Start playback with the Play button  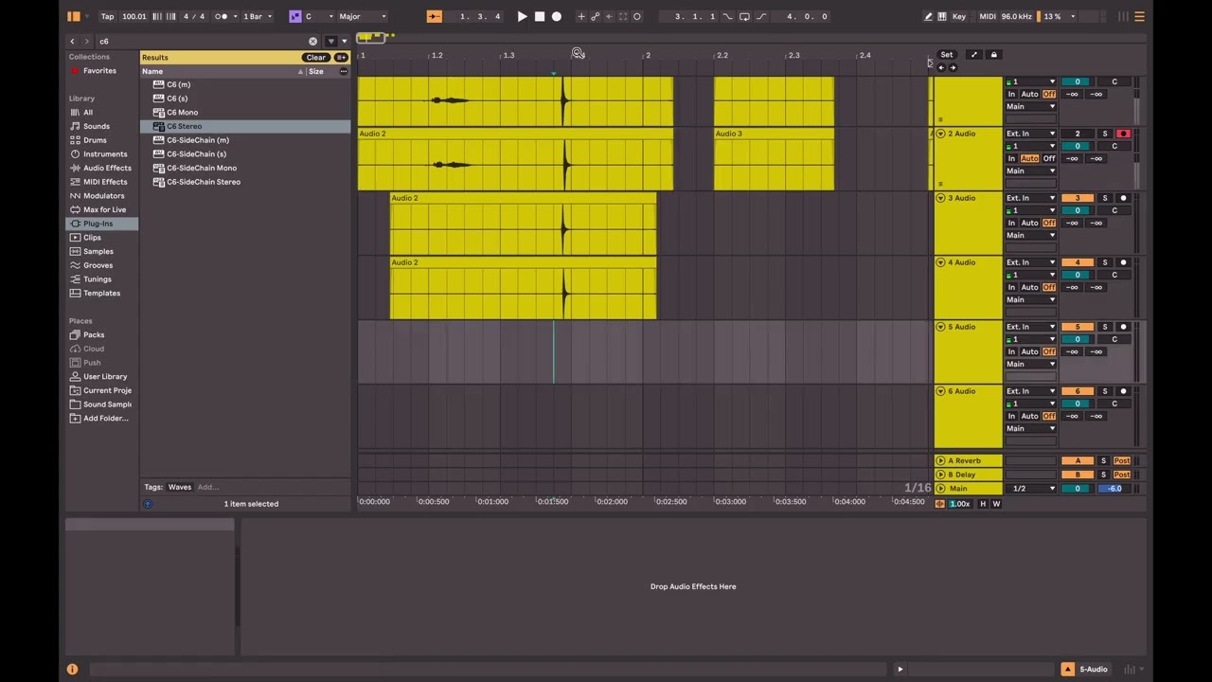coord(522,16)
